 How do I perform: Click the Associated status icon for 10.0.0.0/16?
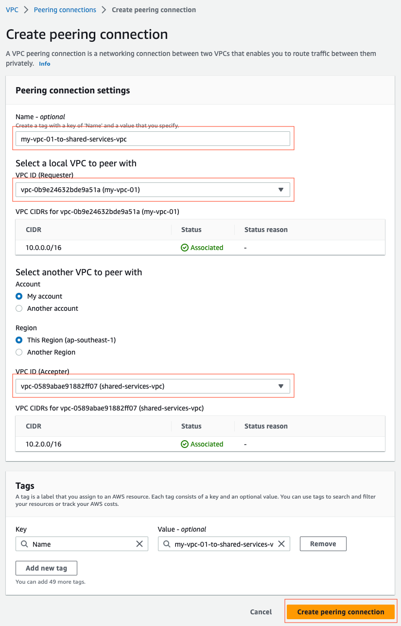(185, 247)
